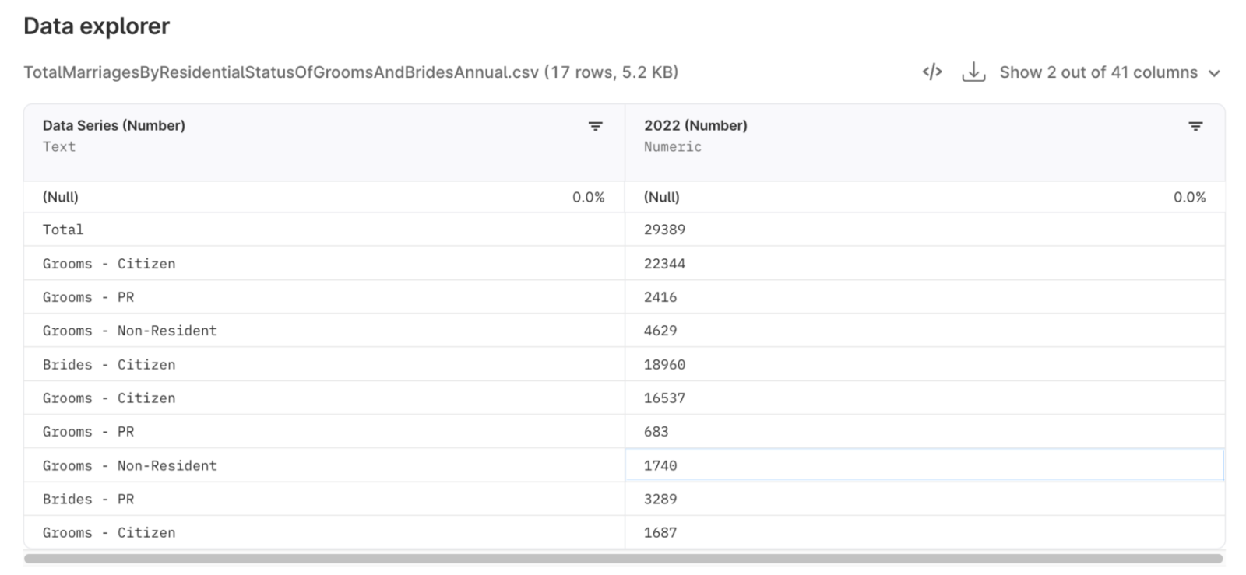Open filter for Data Series column
The image size is (1246, 575).
pos(595,126)
